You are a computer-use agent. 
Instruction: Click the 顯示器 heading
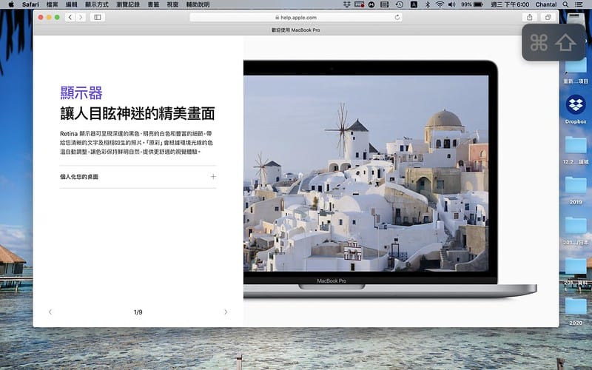(x=81, y=93)
